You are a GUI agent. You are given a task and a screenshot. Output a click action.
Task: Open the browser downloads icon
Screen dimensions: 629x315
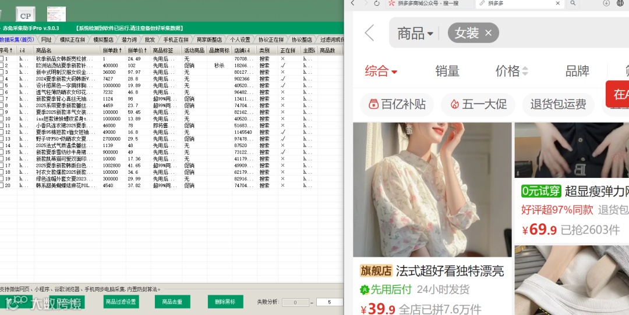click(606, 3)
